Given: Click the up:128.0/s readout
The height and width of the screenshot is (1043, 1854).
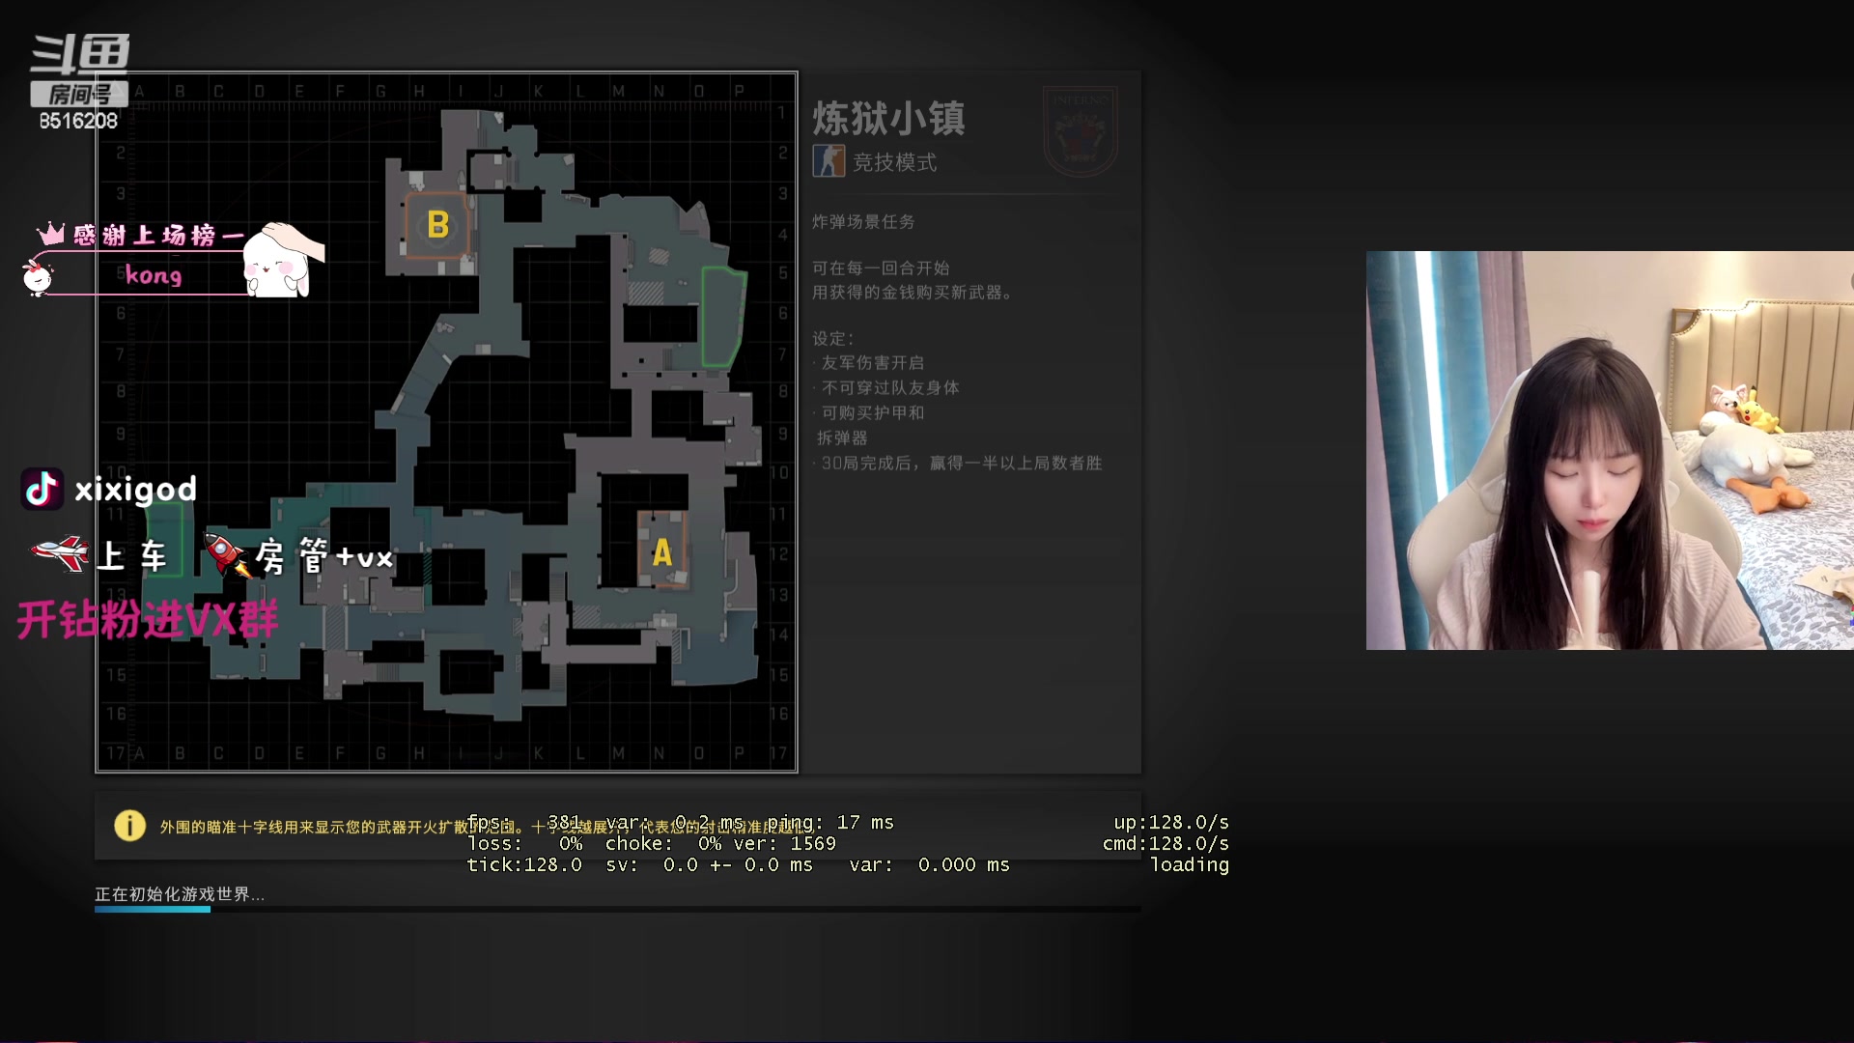Looking at the screenshot, I should click(1171, 822).
